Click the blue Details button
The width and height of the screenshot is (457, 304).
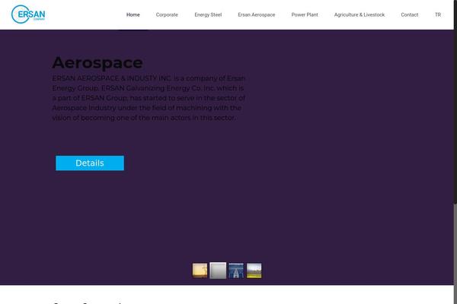click(x=90, y=163)
